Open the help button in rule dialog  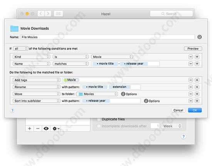coord(12,110)
